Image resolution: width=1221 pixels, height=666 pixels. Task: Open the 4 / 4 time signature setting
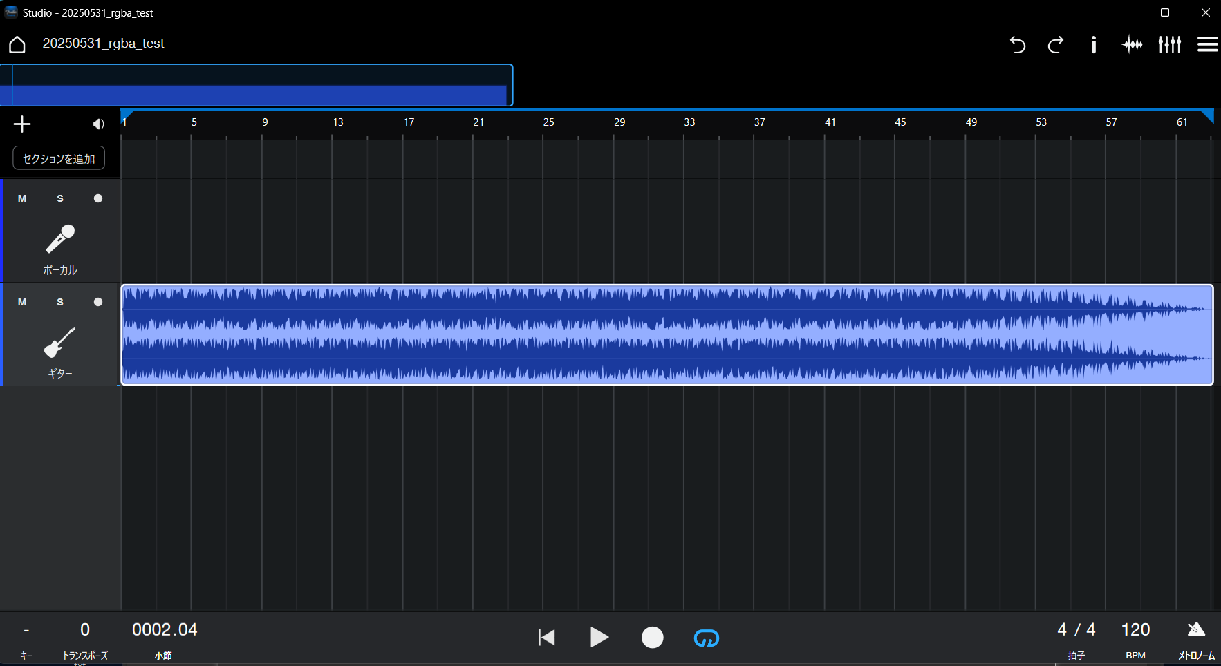pos(1076,630)
